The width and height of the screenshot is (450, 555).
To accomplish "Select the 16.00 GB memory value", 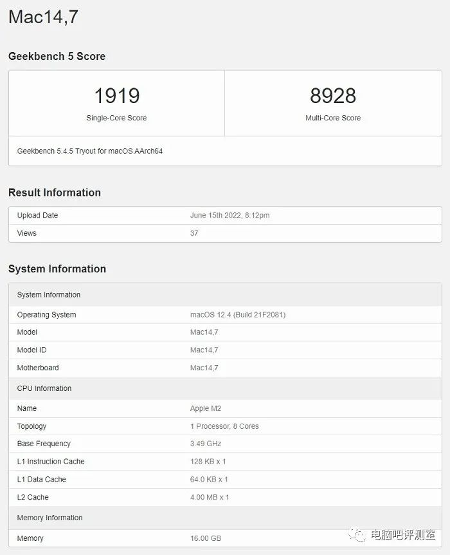I will coord(206,538).
